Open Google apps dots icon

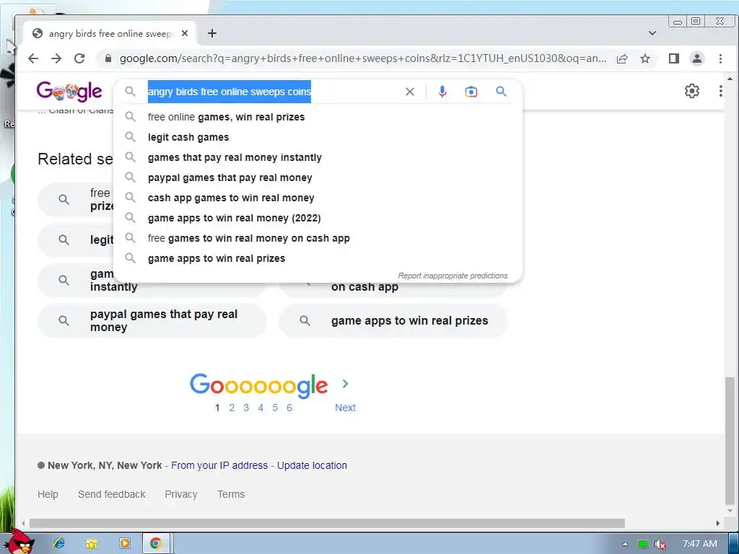pos(721,91)
